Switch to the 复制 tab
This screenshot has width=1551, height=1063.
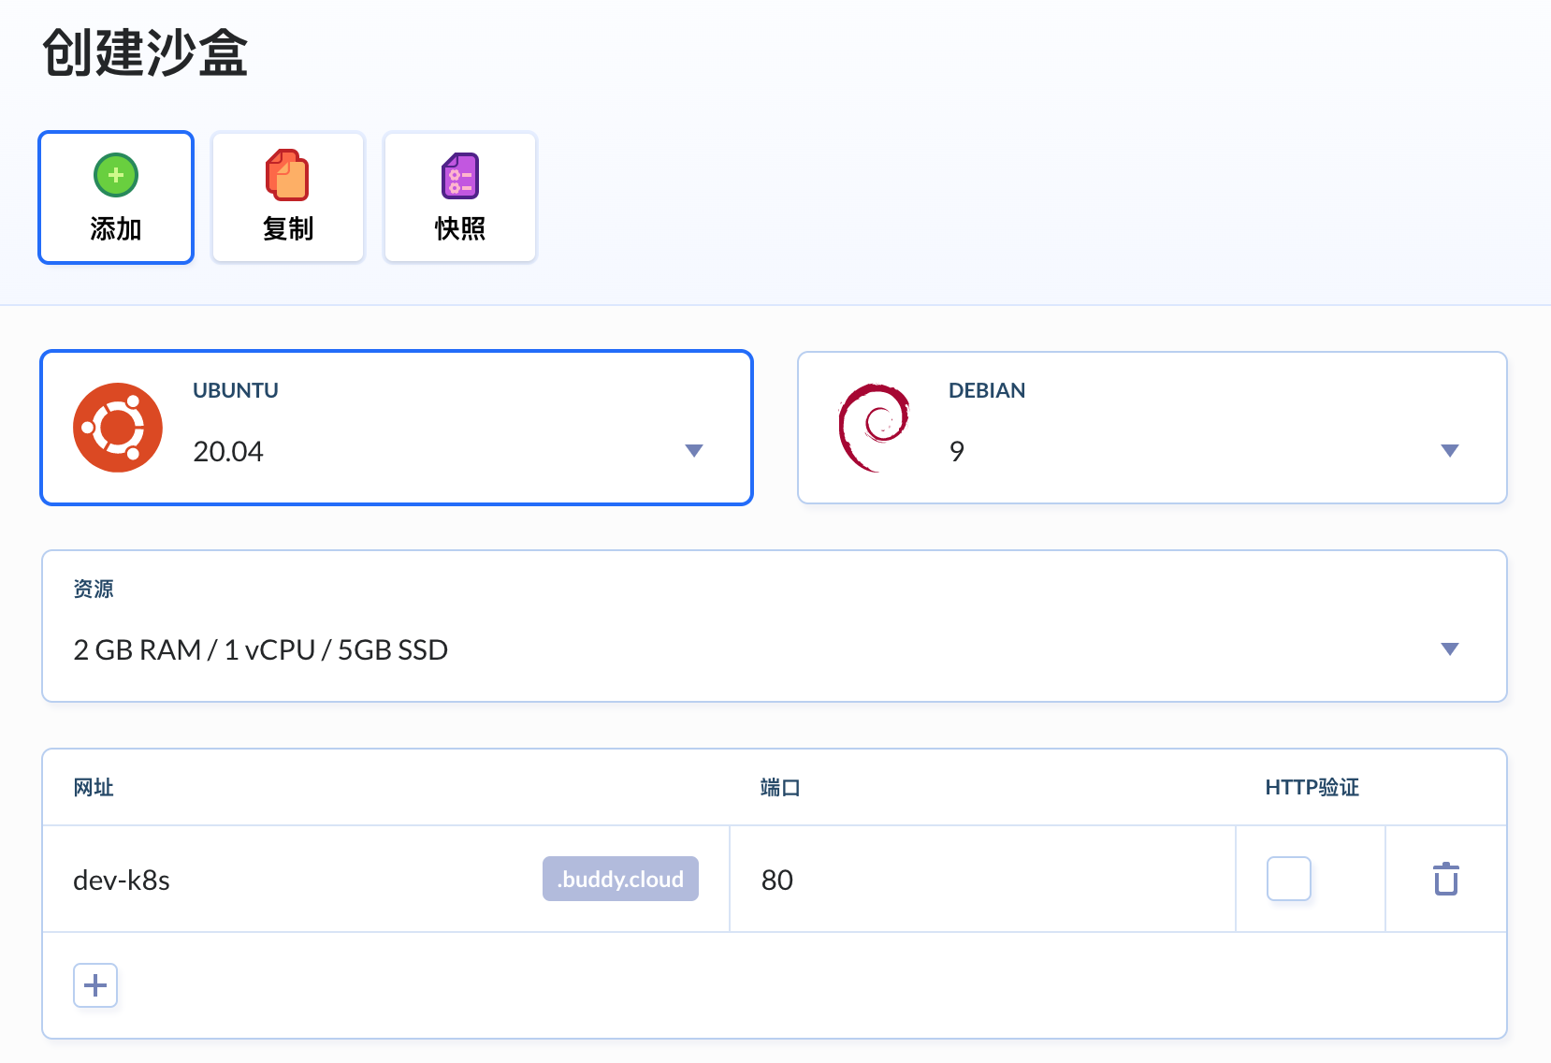287,228
